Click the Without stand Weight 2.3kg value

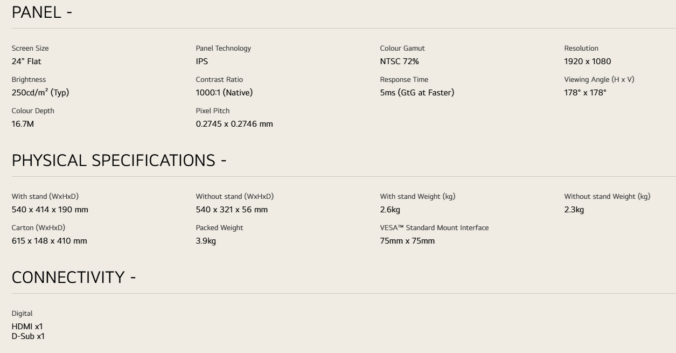click(x=574, y=210)
